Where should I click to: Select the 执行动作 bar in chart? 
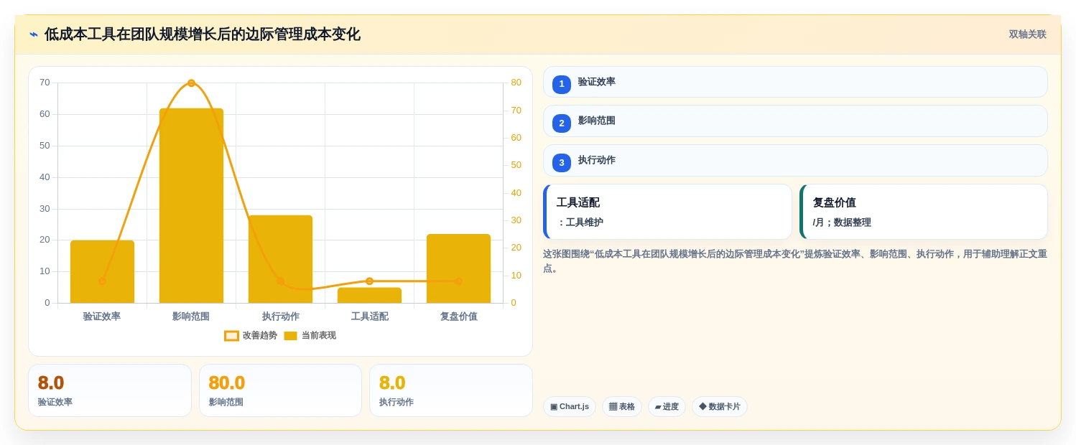click(280, 259)
